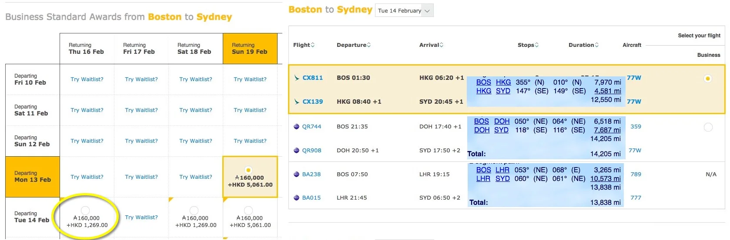Click the British Airways logo beside BA015
730x240 pixels.
[x=297, y=198]
